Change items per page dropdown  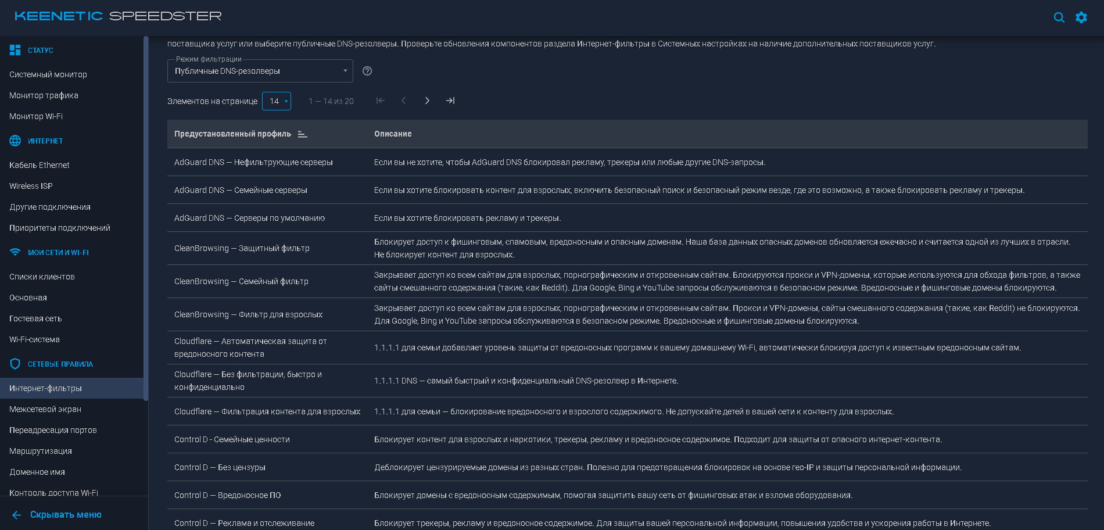coord(277,101)
